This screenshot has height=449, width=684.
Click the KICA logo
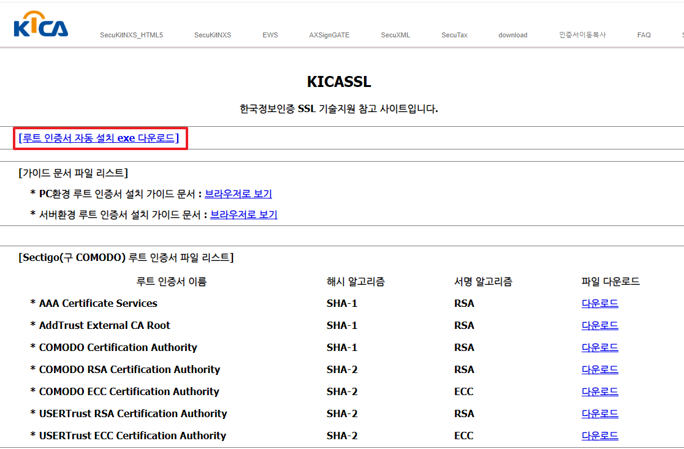(41, 25)
